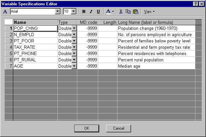Image resolution: width=206 pixels, height=137 pixels.
Task: Open the Vars menu
Action: 149,12
